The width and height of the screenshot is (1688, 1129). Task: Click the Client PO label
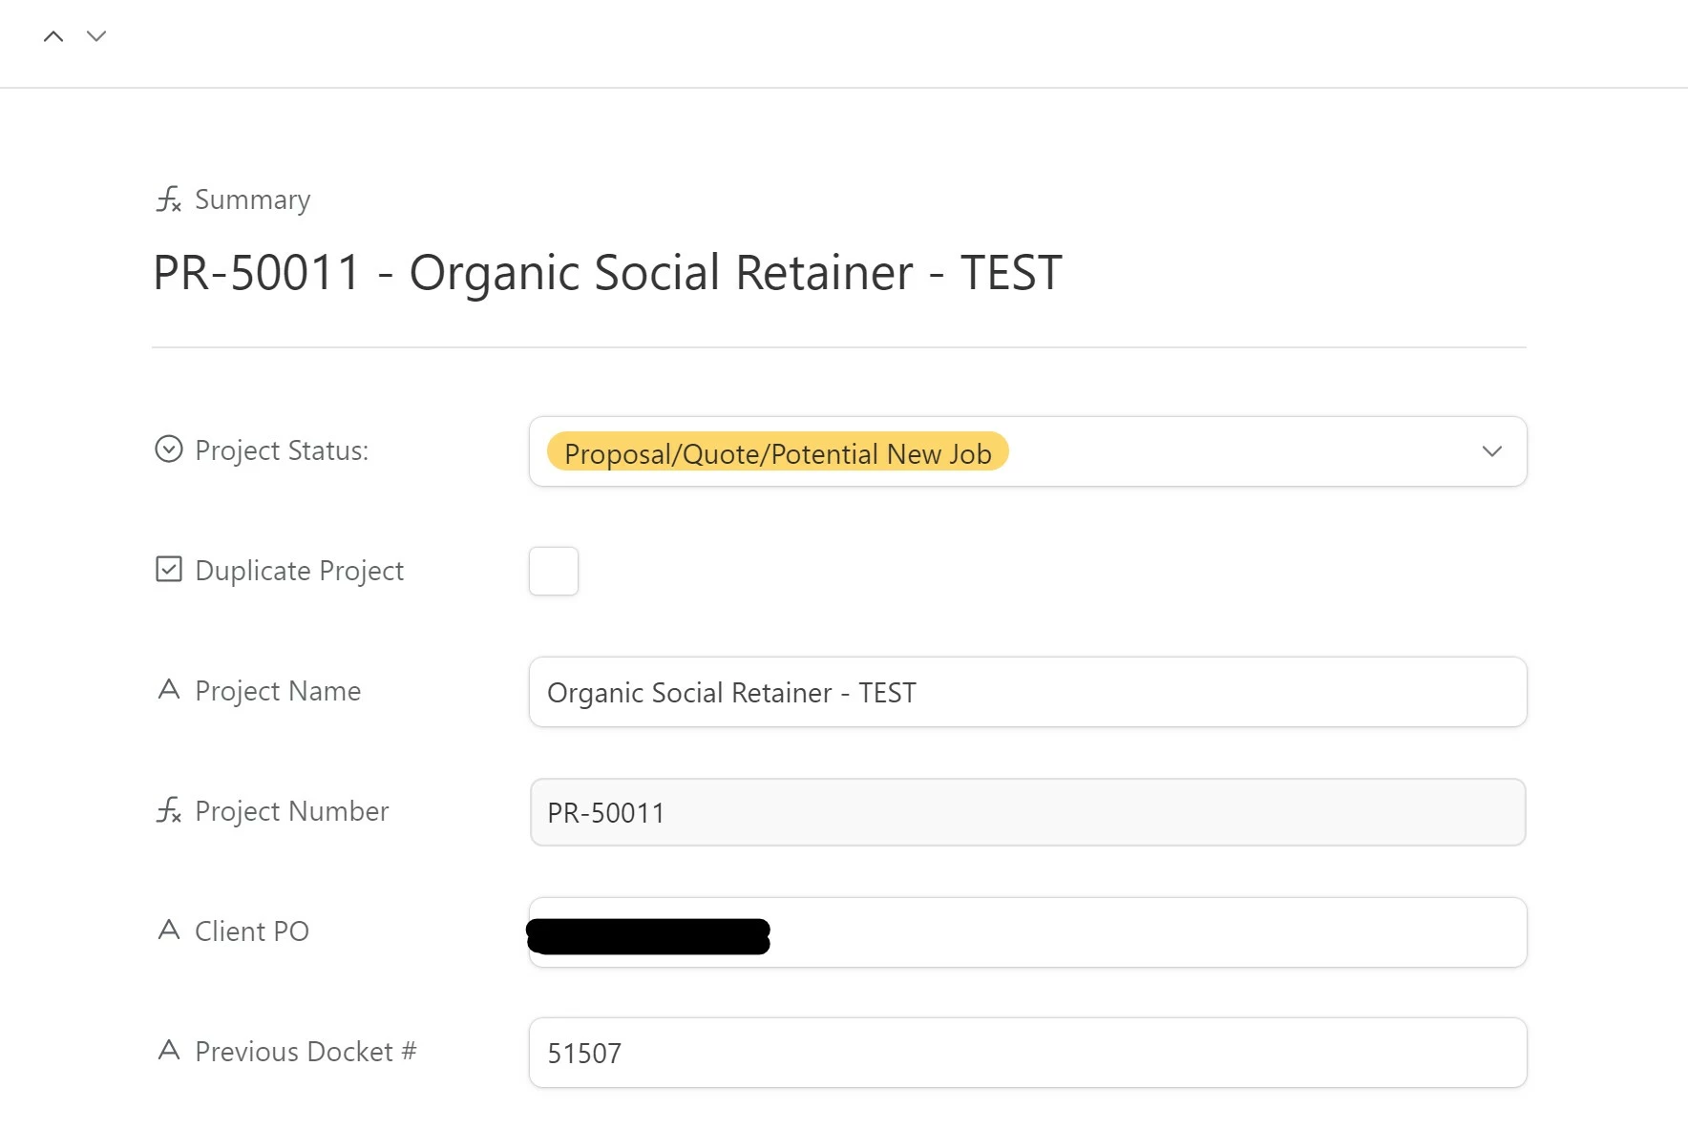pos(252,931)
